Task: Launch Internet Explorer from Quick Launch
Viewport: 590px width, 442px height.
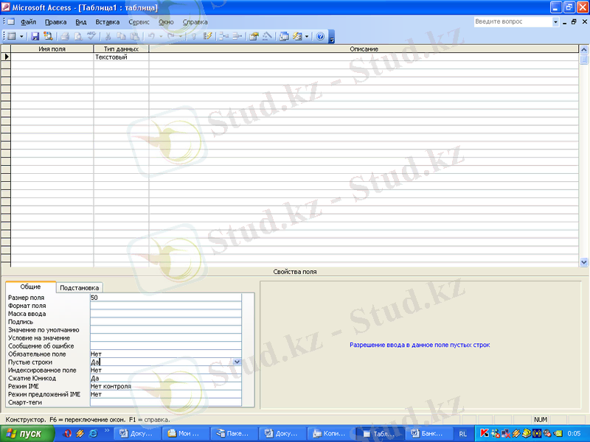Action: click(93, 433)
